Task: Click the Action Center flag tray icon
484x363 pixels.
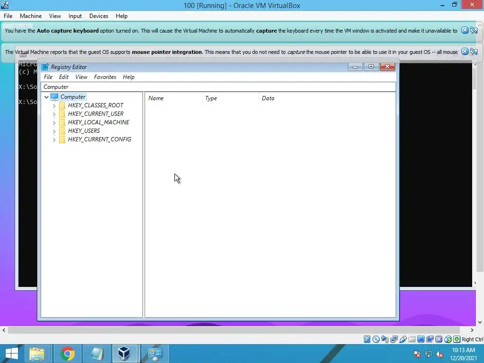Action: [x=417, y=354]
